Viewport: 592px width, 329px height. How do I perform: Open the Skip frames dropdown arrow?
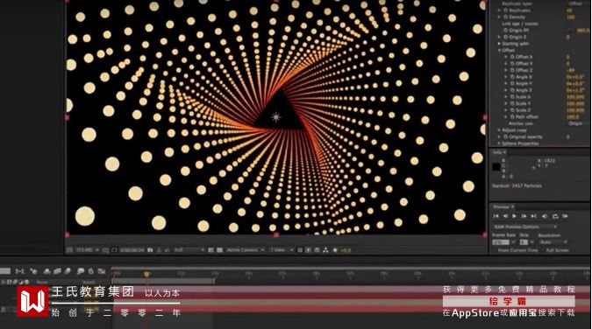[532, 242]
